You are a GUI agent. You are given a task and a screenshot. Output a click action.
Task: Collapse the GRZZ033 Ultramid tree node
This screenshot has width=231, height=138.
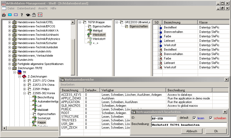[117, 22]
